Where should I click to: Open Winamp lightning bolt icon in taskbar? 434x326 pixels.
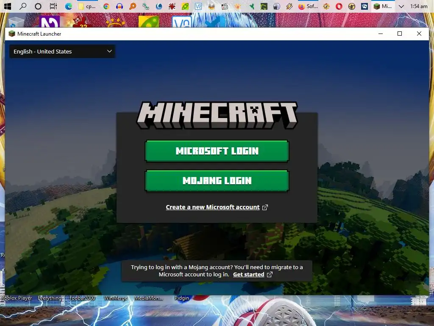289,6
